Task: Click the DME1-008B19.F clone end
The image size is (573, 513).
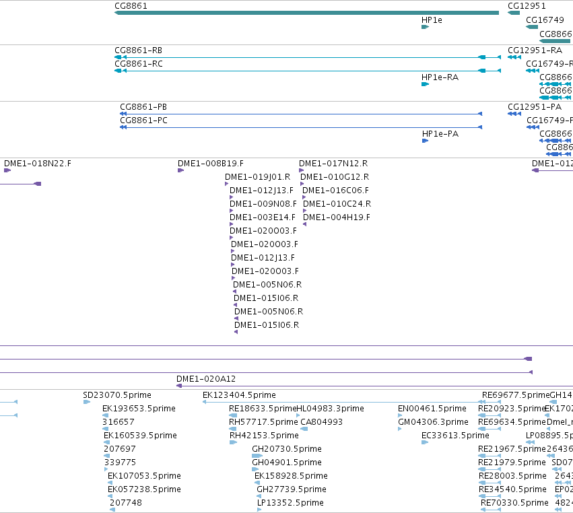Action: tap(180, 170)
